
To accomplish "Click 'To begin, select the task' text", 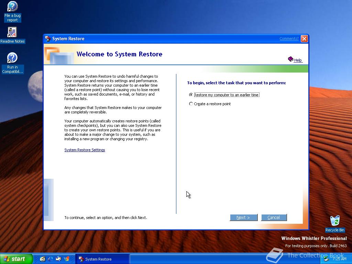I will (236, 83).
